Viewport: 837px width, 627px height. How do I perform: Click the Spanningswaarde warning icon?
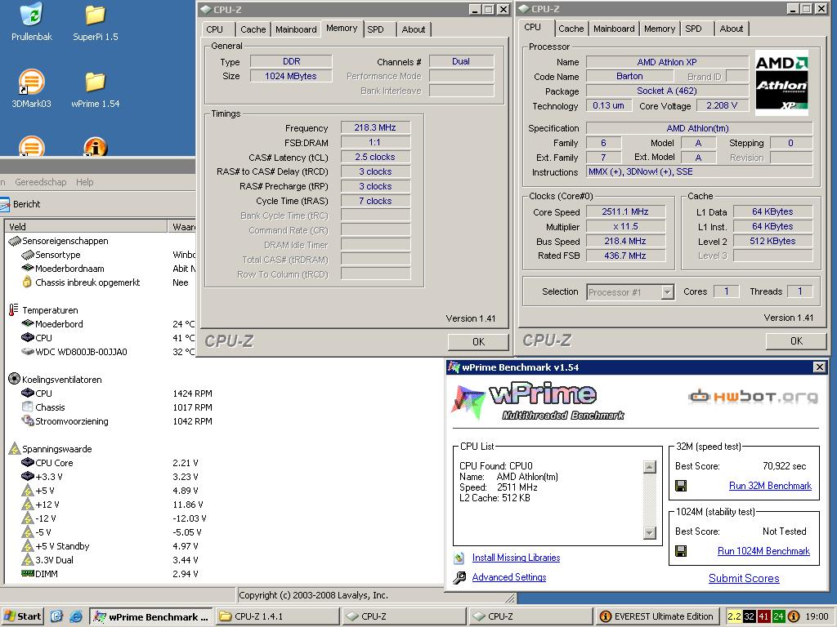click(15, 449)
